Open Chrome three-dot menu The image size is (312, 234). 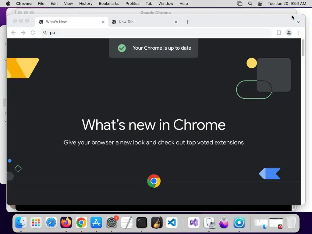(x=299, y=33)
